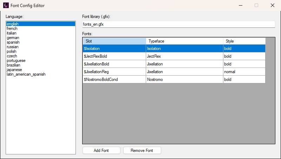Select polish in the Language list
The height and width of the screenshot is (159, 281).
pos(41,51)
